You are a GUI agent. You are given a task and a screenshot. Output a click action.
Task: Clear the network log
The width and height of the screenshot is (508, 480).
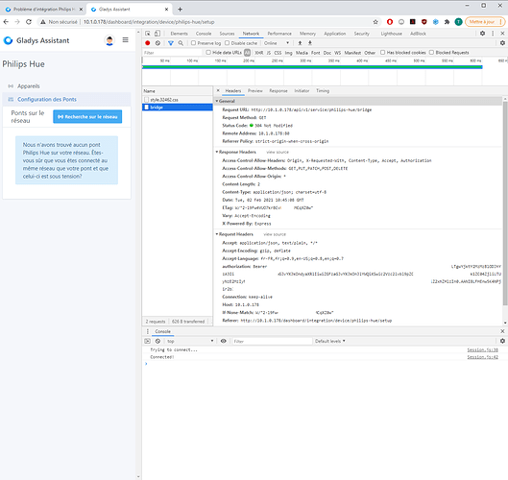(157, 43)
